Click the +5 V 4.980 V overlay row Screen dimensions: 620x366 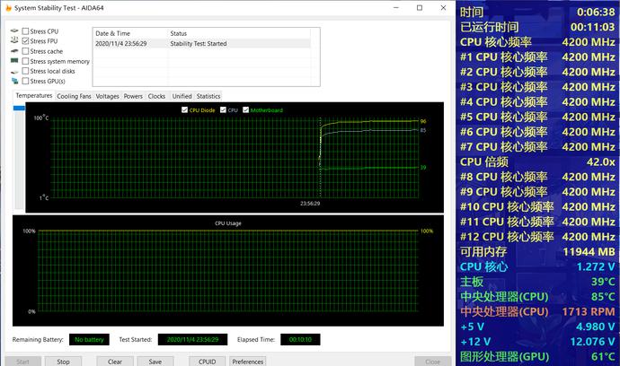pyautogui.click(x=537, y=327)
